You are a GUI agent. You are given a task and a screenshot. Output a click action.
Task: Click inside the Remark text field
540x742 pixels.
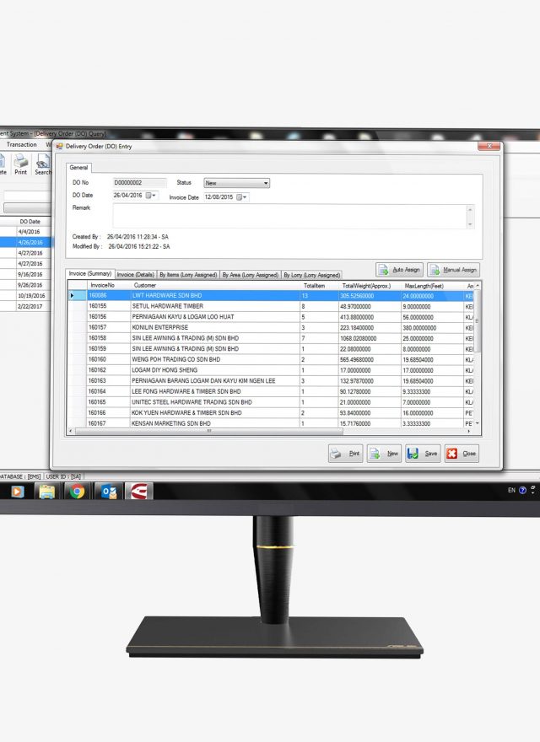[293, 216]
